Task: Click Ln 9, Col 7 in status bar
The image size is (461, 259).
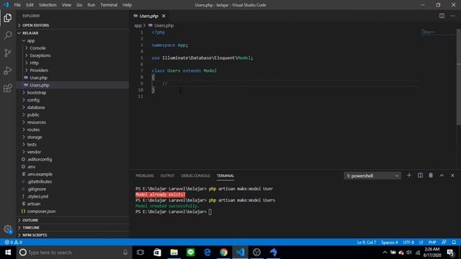Action: tap(367, 242)
